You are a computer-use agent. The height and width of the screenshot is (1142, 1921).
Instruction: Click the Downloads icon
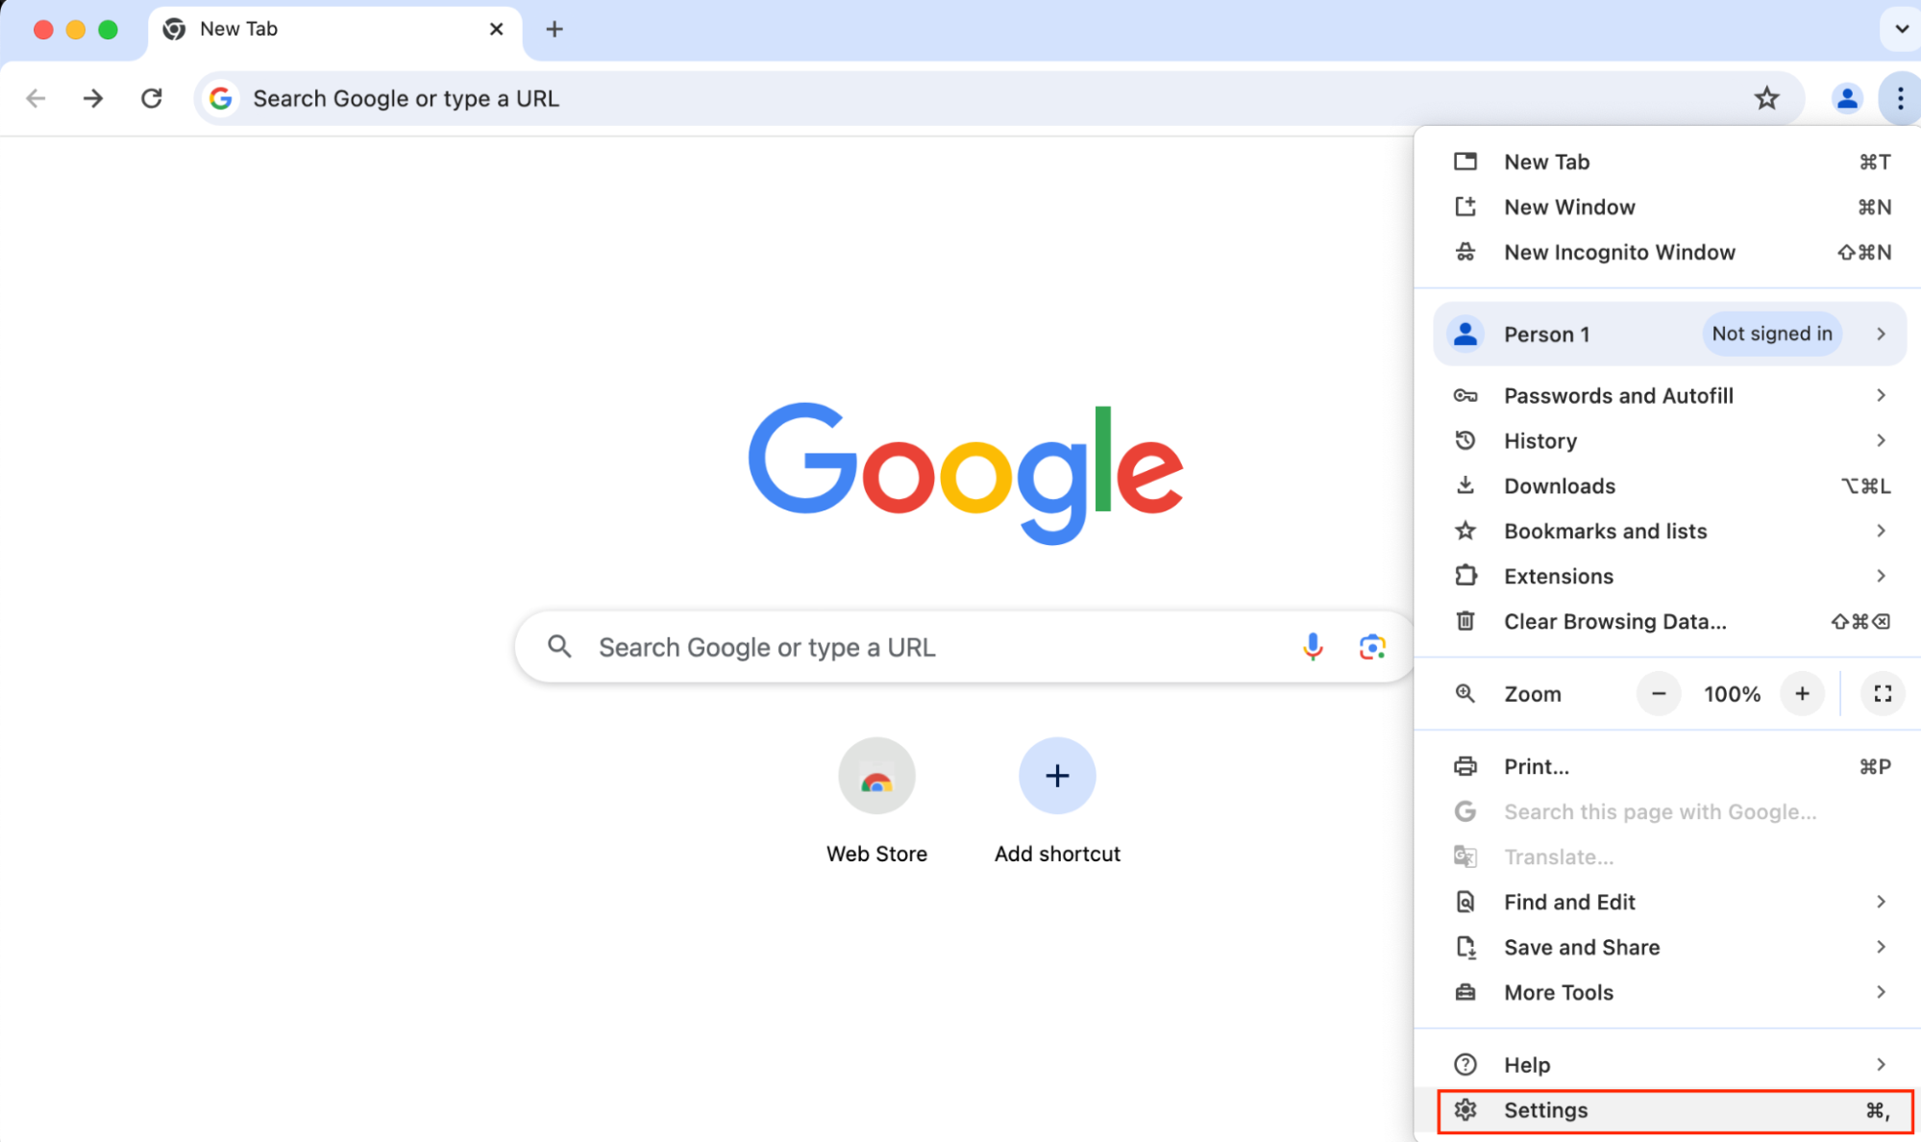1465,485
